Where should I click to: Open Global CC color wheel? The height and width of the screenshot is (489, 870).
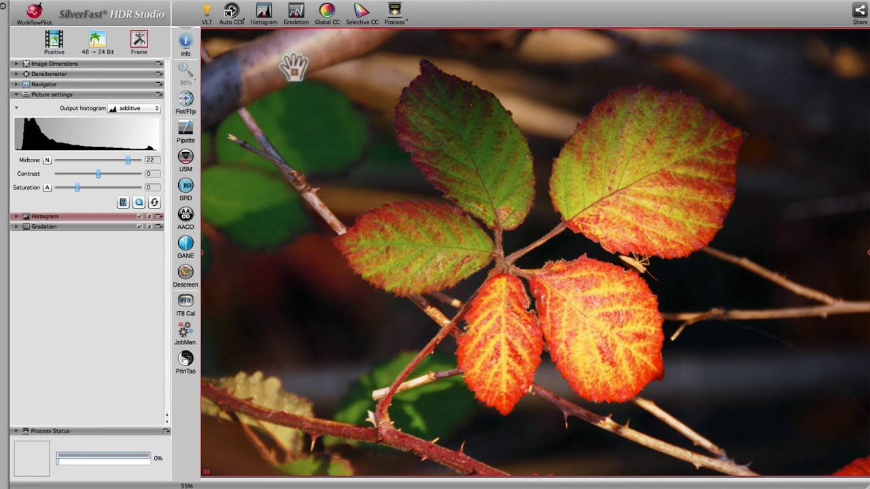(327, 10)
